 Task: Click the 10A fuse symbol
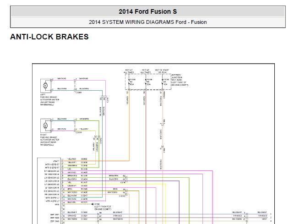[163, 82]
